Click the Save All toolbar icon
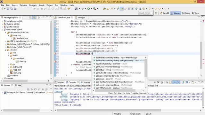Viewport: 205px width, 115px height. coord(12,9)
